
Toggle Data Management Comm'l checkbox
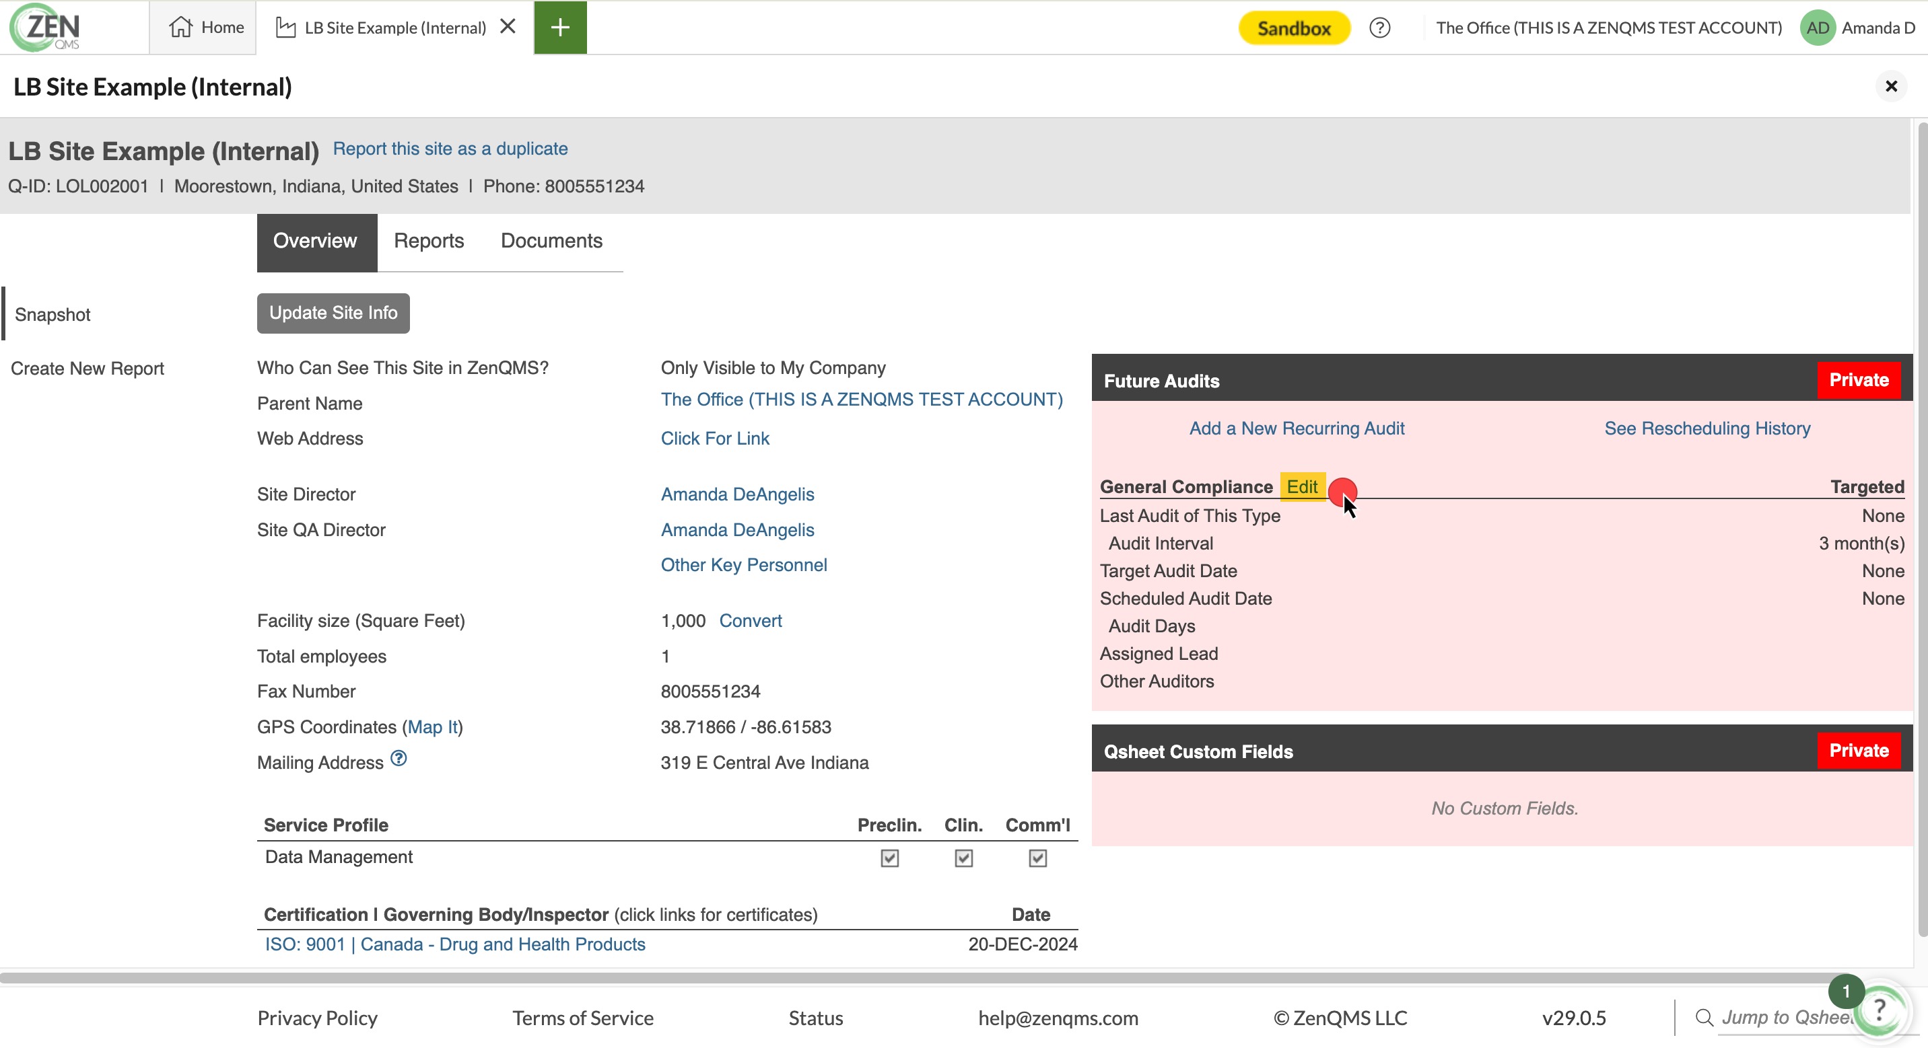coord(1037,858)
